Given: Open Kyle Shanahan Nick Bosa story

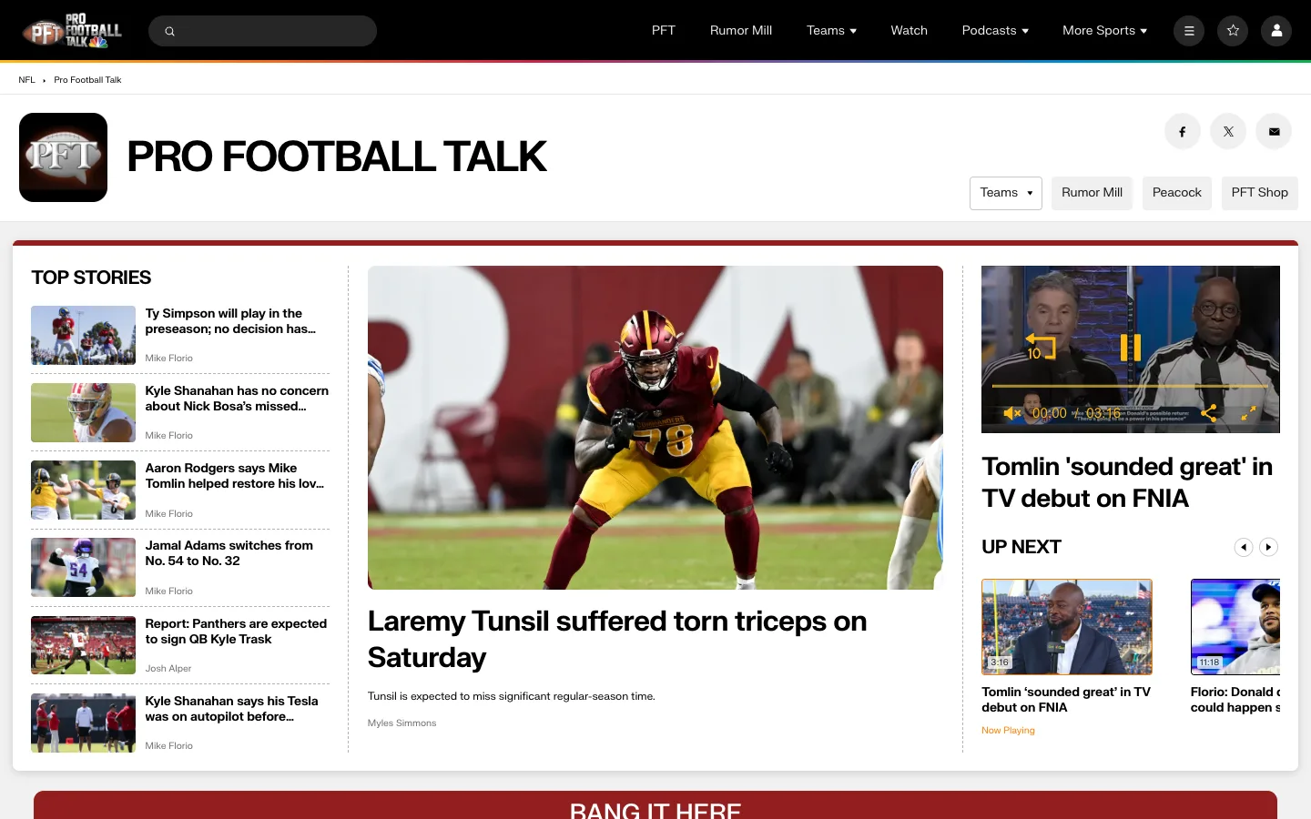Looking at the screenshot, I should [x=237, y=399].
